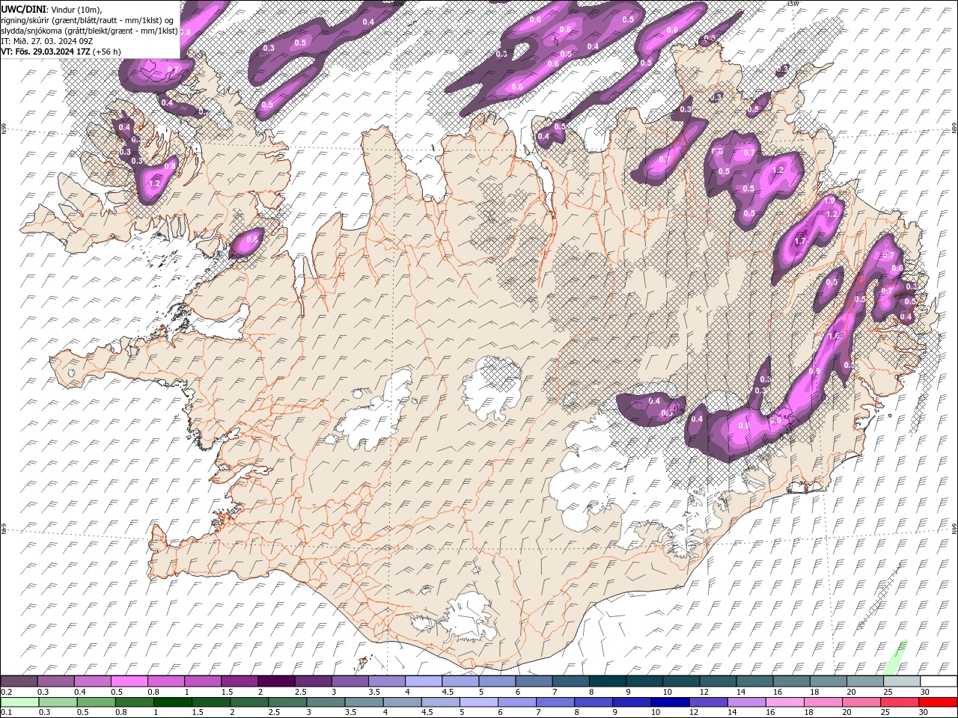Image resolution: width=958 pixels, height=718 pixels.
Task: Click the 0.2 swatch in the upper snow scale
Action: 19,681
